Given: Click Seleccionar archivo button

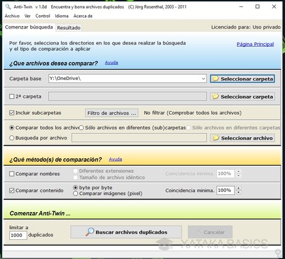Looking at the screenshot, I should (x=243, y=138).
